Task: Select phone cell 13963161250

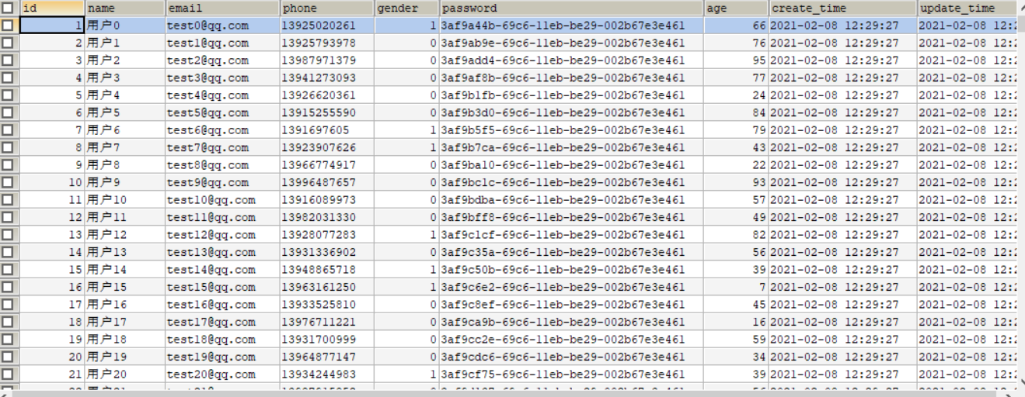Action: click(x=327, y=287)
